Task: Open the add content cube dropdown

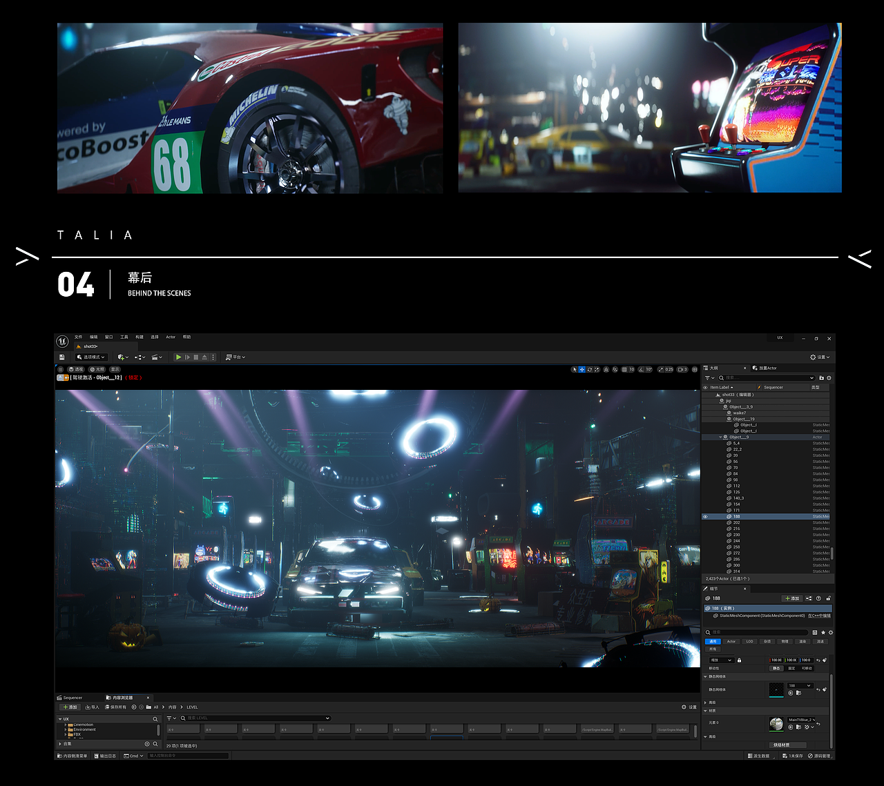Action: (123, 357)
